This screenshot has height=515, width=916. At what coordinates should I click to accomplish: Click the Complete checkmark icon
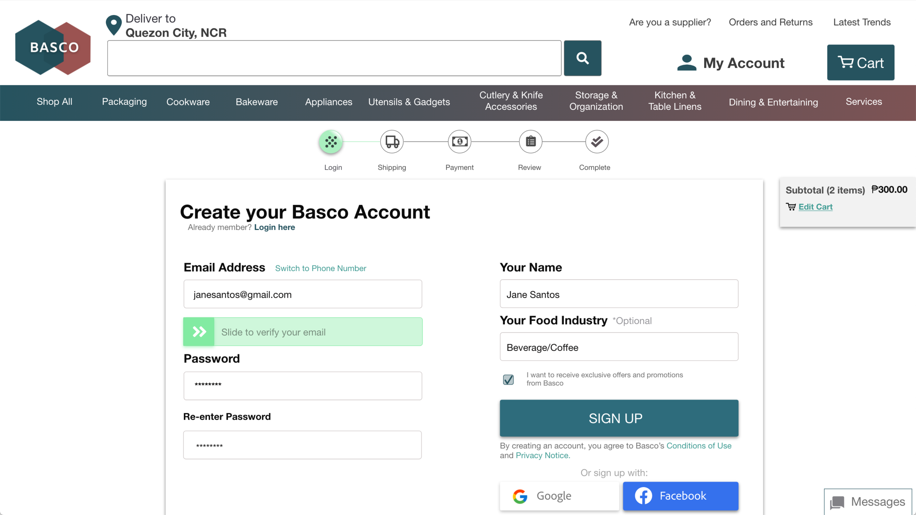click(596, 142)
